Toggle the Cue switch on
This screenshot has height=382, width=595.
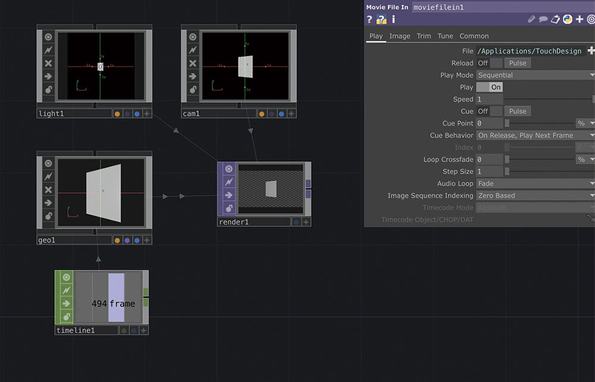point(489,111)
